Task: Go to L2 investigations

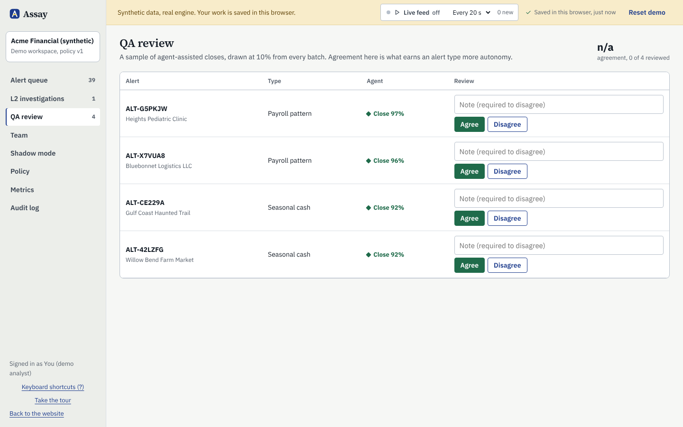Action: point(53,99)
